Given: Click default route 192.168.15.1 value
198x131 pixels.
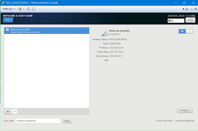Looking at the screenshot, I should point(115,56).
